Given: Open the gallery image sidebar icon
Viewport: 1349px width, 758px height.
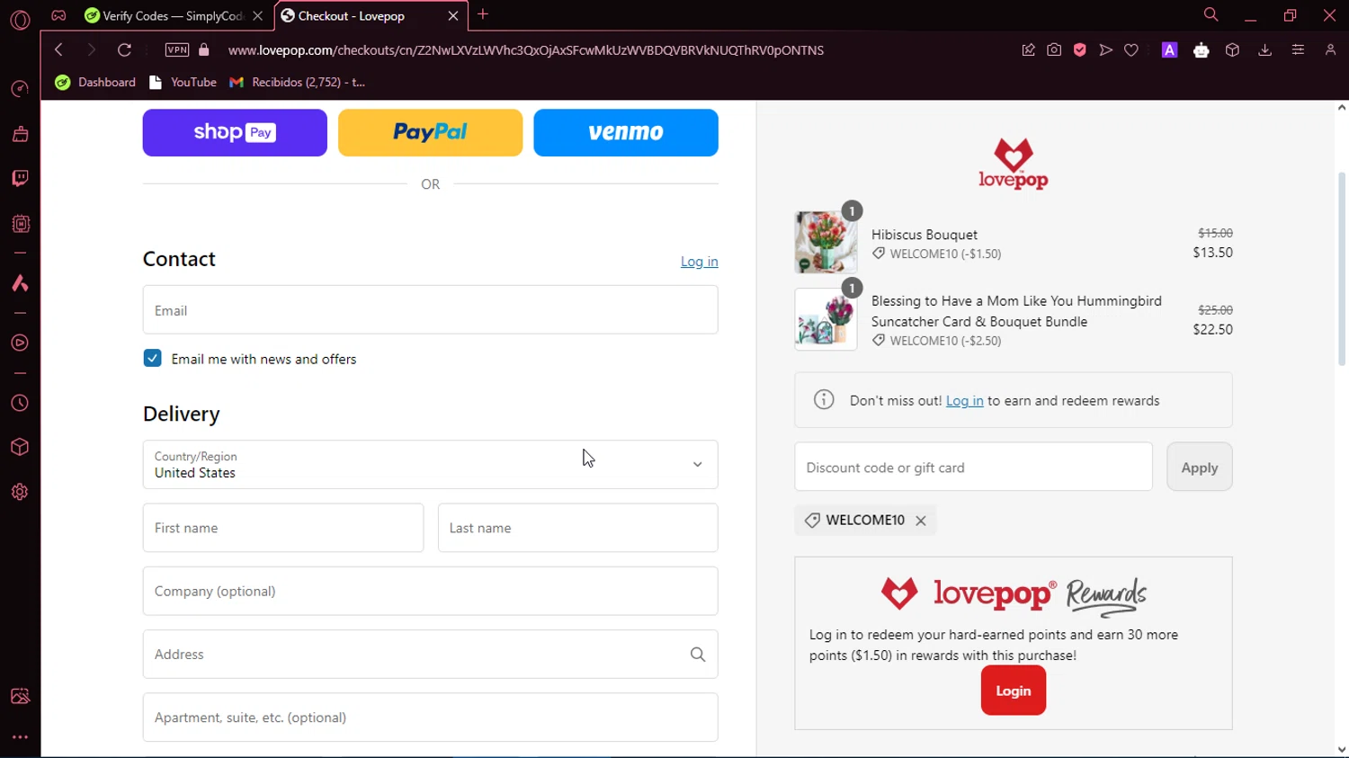Looking at the screenshot, I should point(20,696).
